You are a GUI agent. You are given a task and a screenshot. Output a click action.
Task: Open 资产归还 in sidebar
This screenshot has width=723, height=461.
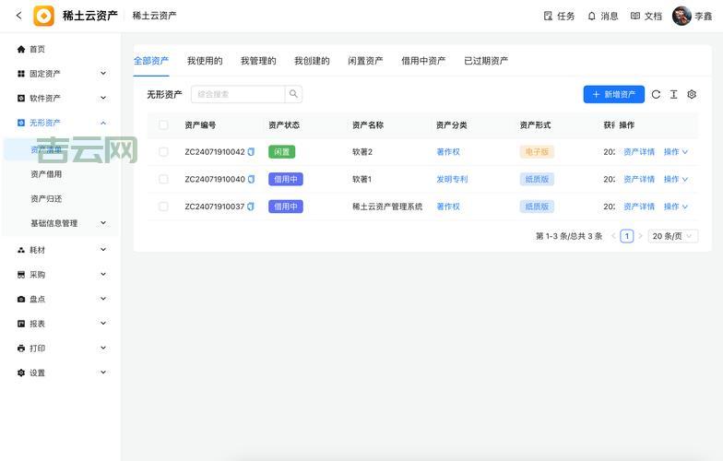pyautogui.click(x=46, y=199)
